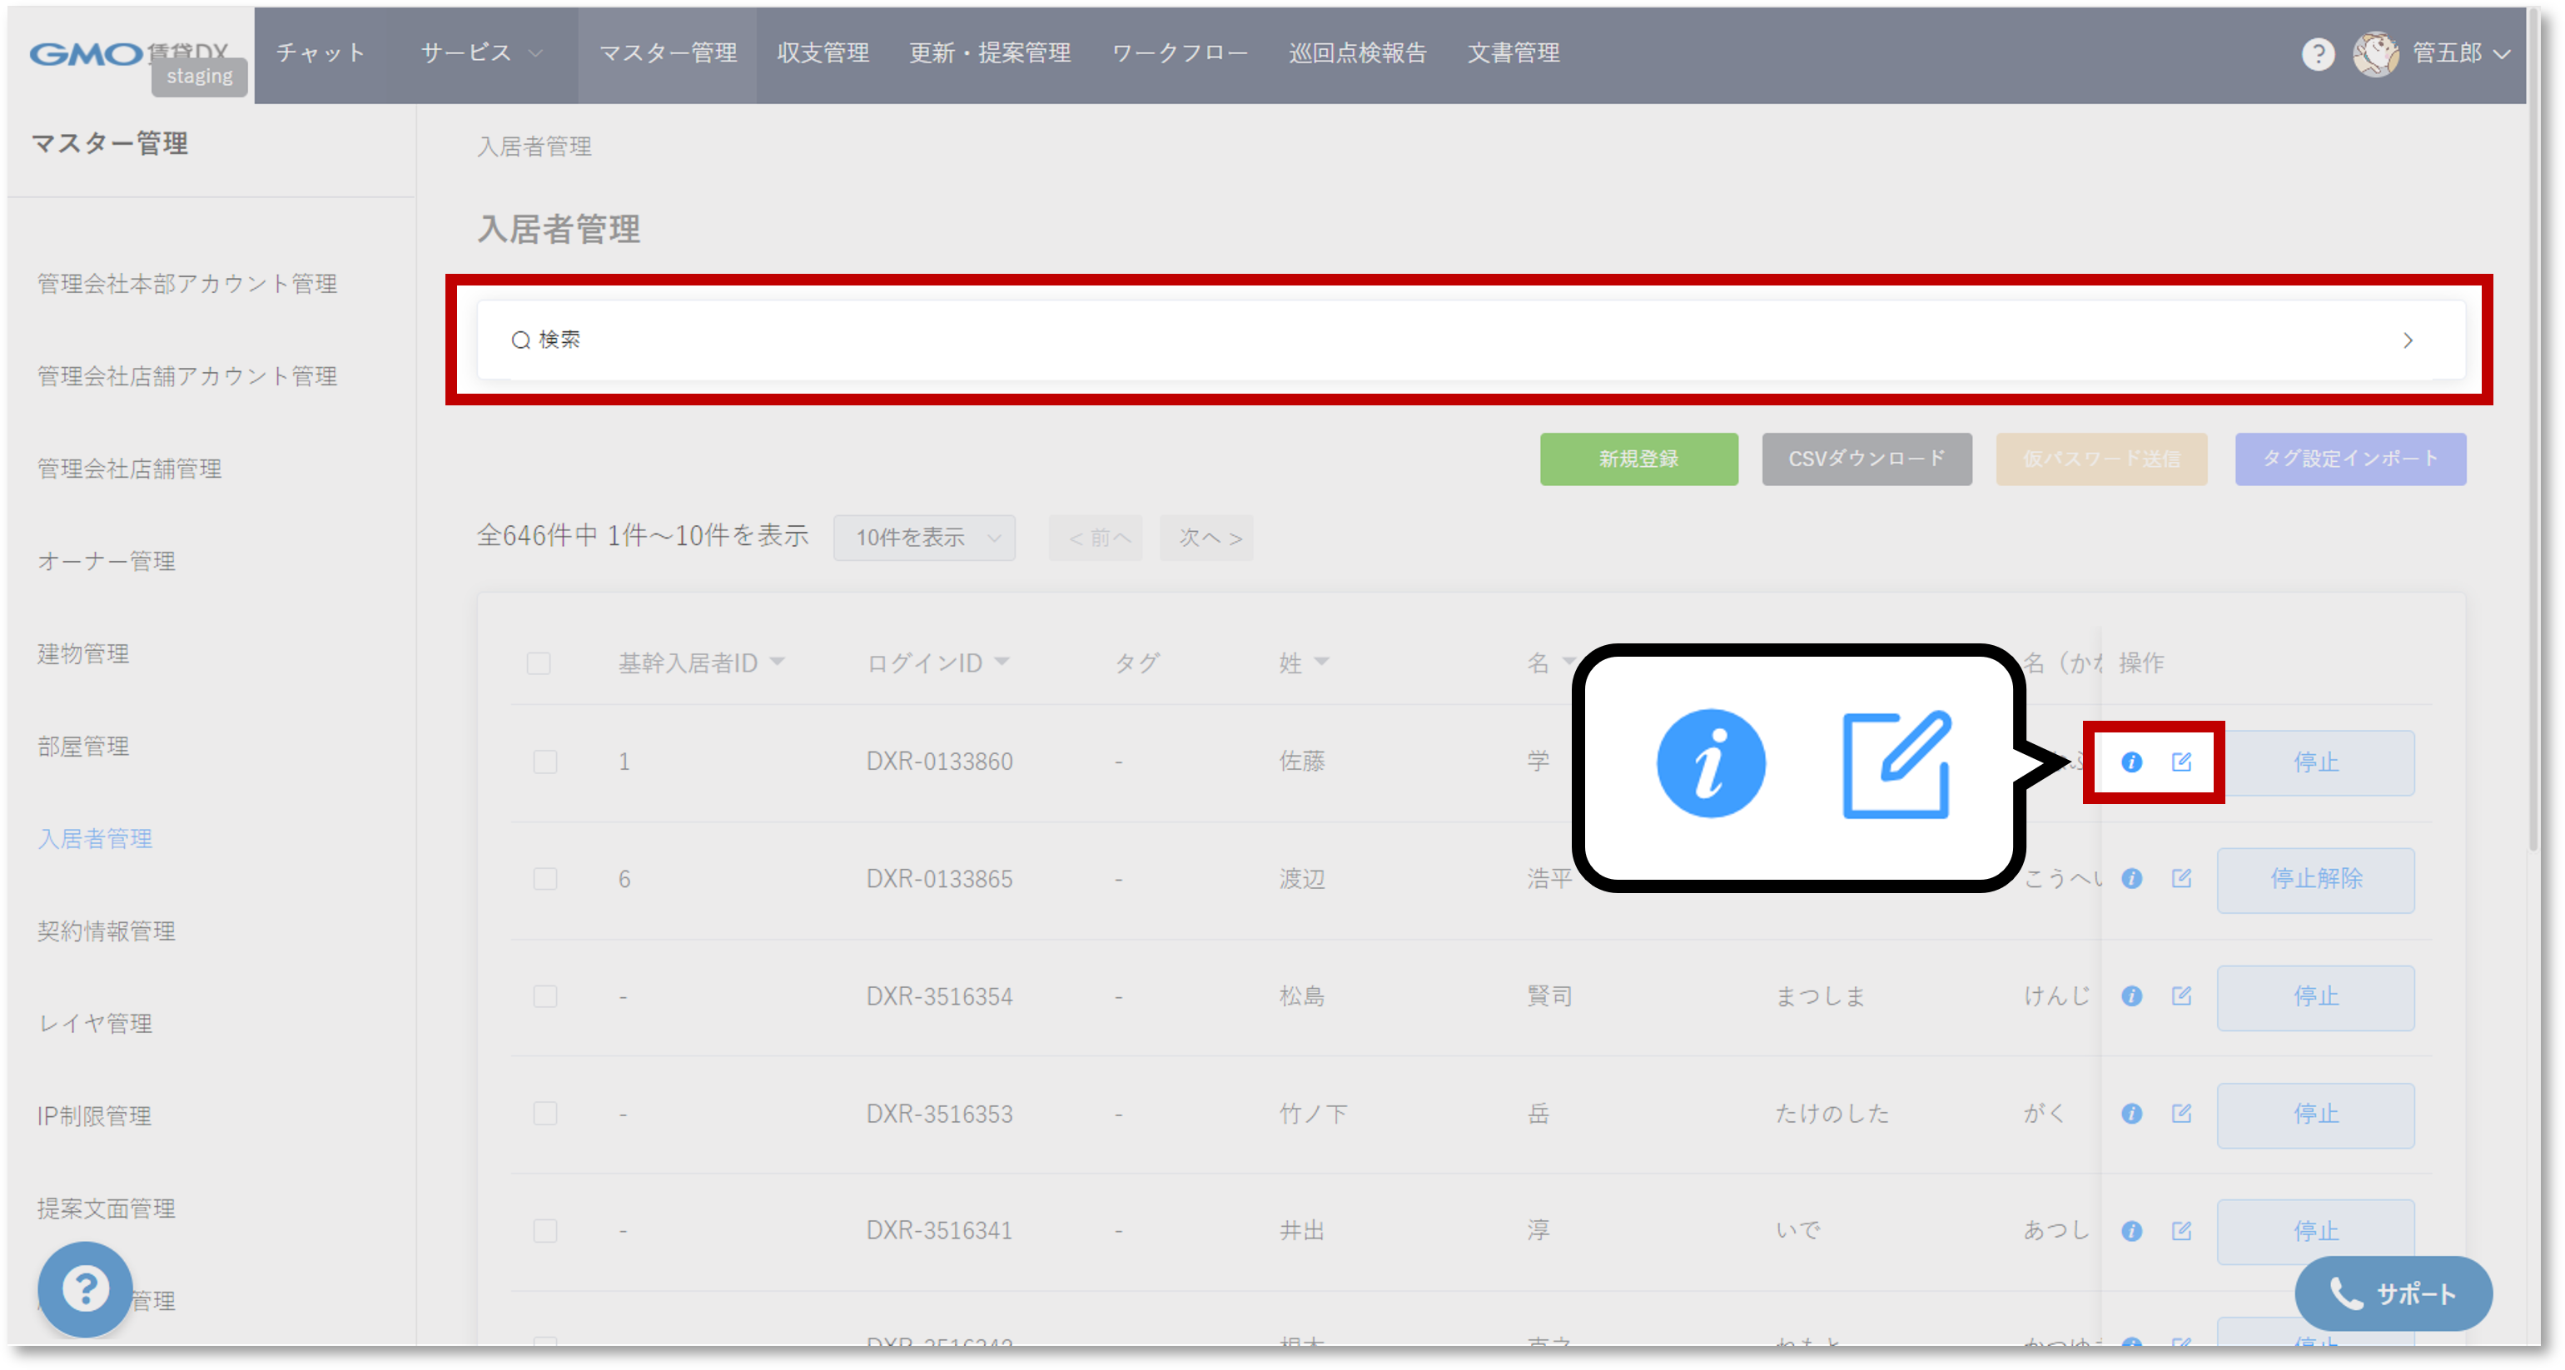Image resolution: width=2565 pixels, height=1370 pixels.
Task: Open 部屋管理 in sidebar
Action: [83, 747]
